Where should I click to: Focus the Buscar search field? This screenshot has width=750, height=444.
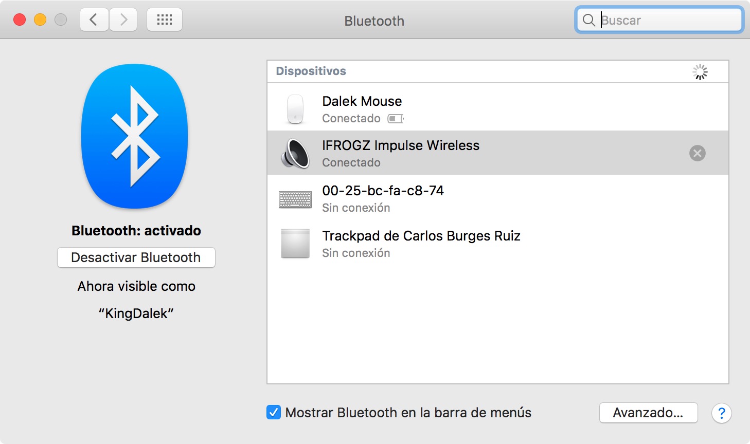click(x=659, y=21)
